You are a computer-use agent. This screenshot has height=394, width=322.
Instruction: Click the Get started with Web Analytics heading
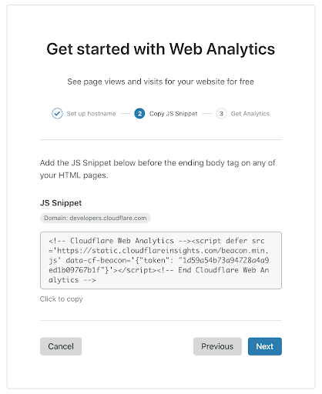point(161,48)
